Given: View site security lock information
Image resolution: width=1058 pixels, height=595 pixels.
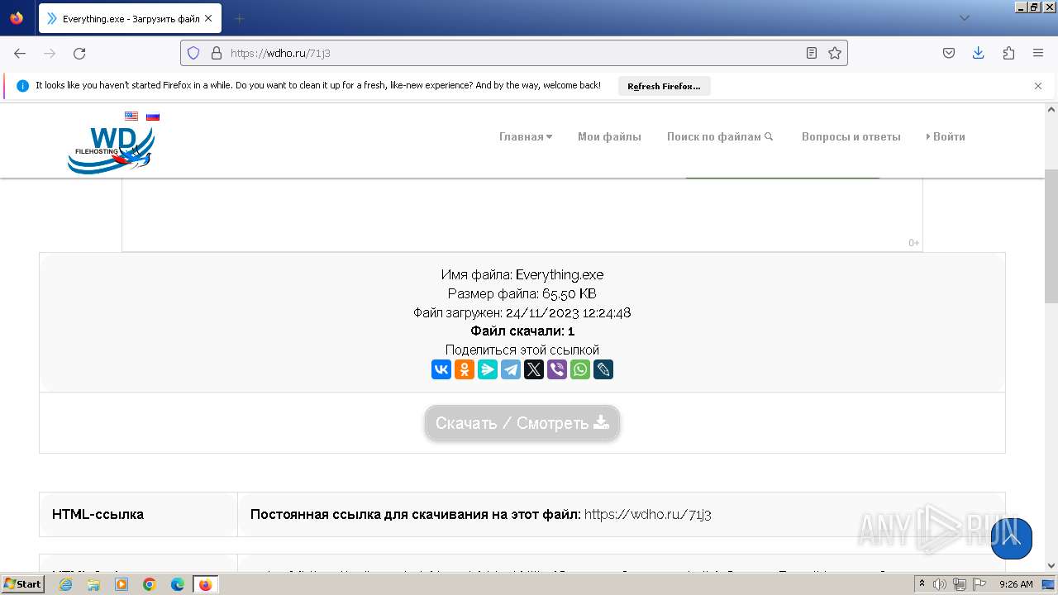Looking at the screenshot, I should pos(217,53).
